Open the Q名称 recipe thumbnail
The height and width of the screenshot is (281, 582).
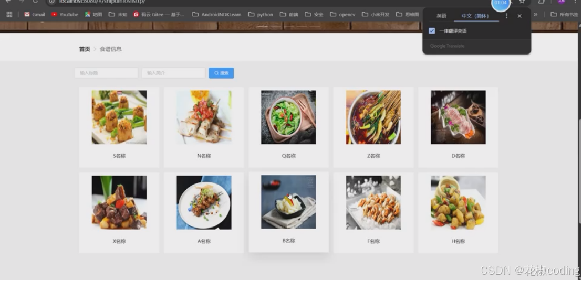288,117
